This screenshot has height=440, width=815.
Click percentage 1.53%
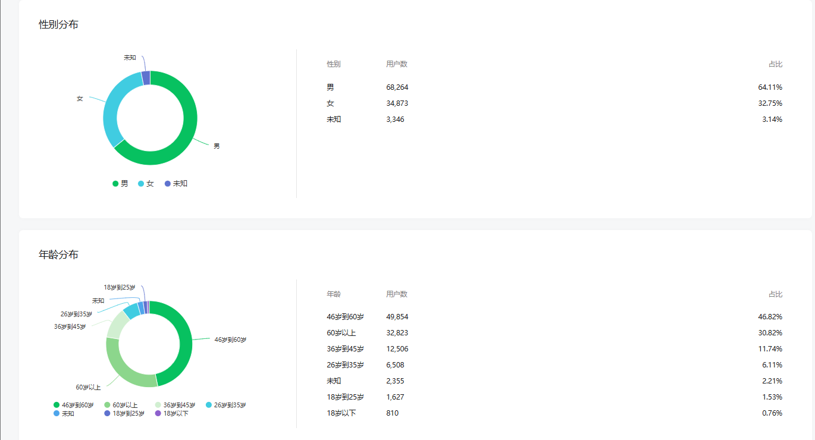(x=772, y=397)
